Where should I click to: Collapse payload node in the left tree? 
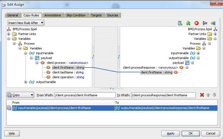coord(31,58)
